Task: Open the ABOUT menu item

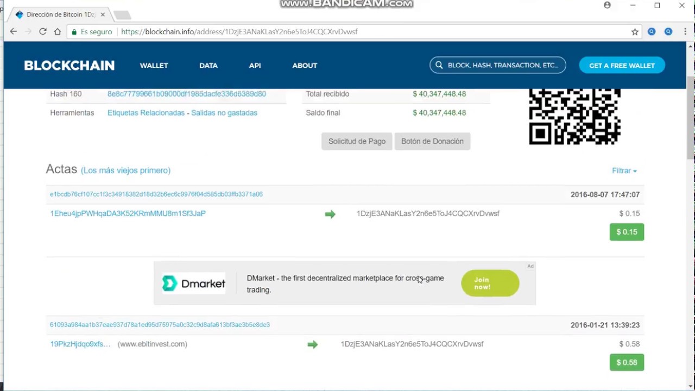Action: (x=305, y=65)
